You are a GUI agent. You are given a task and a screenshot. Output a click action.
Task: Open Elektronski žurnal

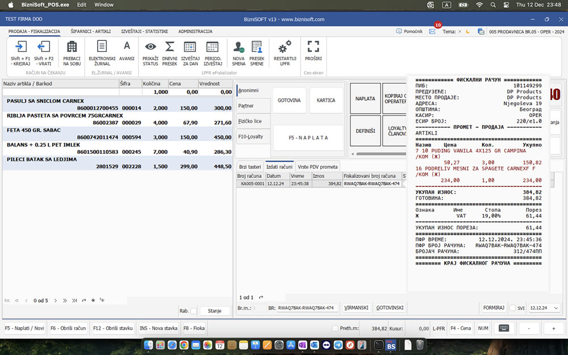pyautogui.click(x=102, y=47)
